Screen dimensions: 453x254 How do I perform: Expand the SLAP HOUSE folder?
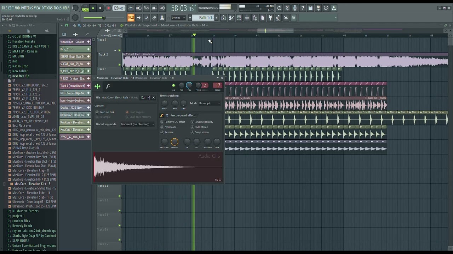tap(21, 241)
